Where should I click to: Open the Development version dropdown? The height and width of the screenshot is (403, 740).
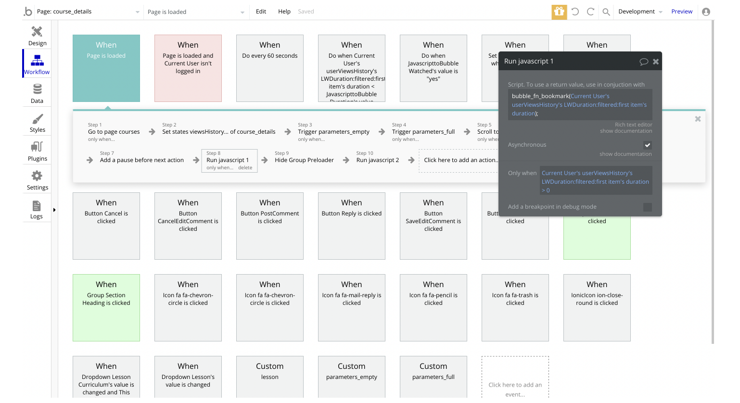(640, 12)
